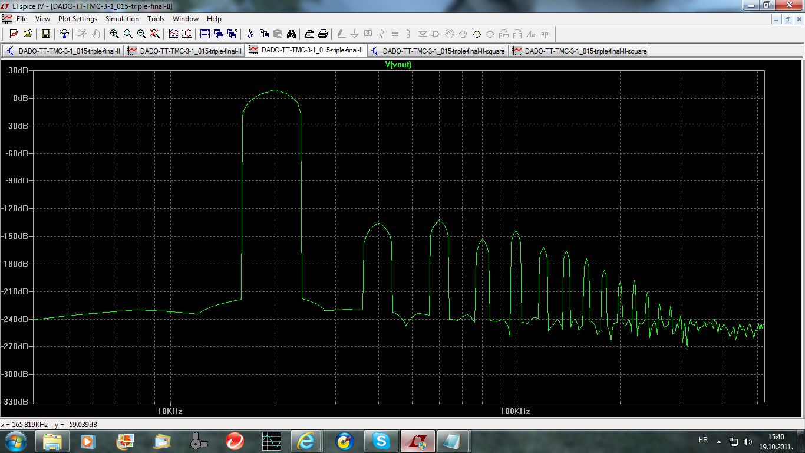This screenshot has width=805, height=453.
Task: Click the Cut scissors icon
Action: click(250, 34)
